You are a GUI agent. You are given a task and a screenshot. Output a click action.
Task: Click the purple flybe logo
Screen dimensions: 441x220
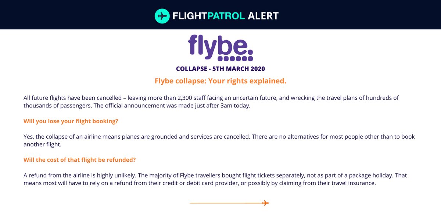220,48
